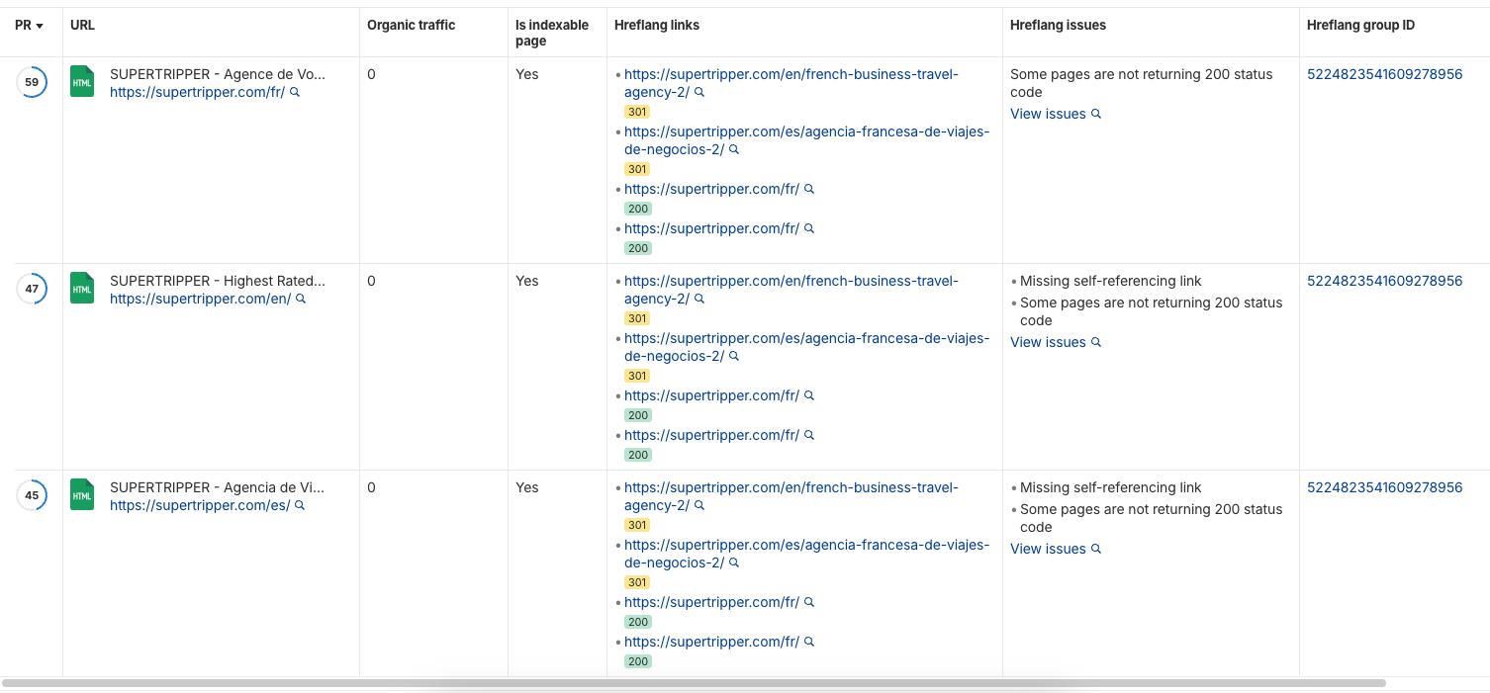Click the HTML file icon for supertripper.com/fr/
The width and height of the screenshot is (1490, 693).
[x=82, y=82]
